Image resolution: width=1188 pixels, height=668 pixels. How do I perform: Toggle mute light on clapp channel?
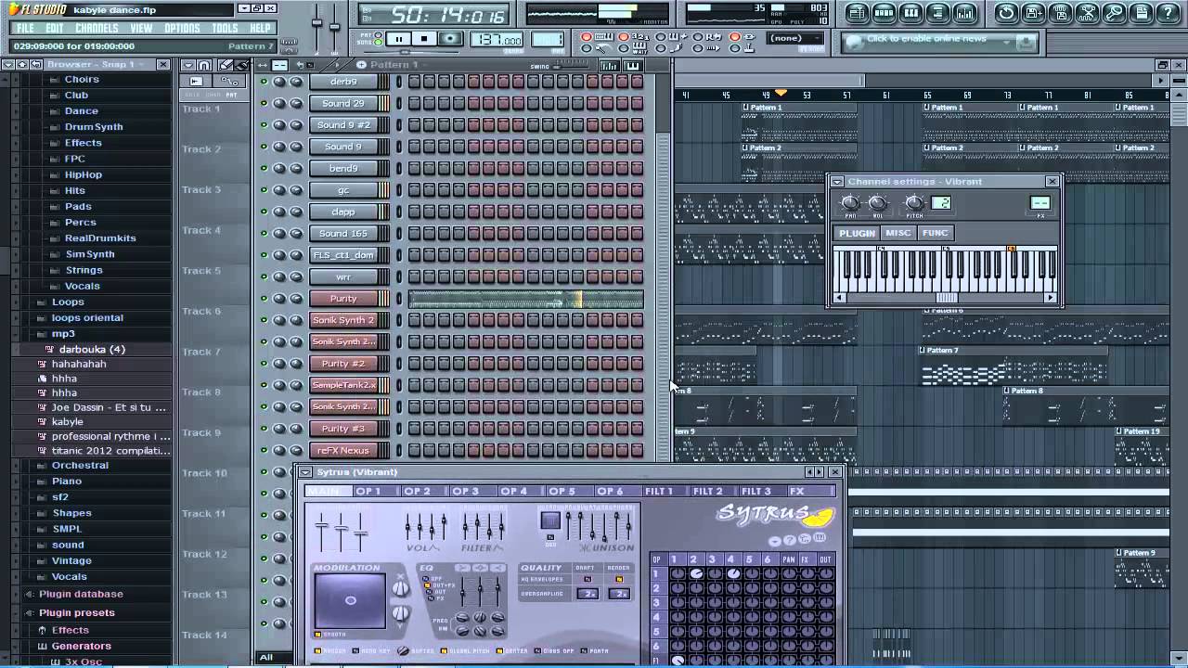tap(264, 212)
